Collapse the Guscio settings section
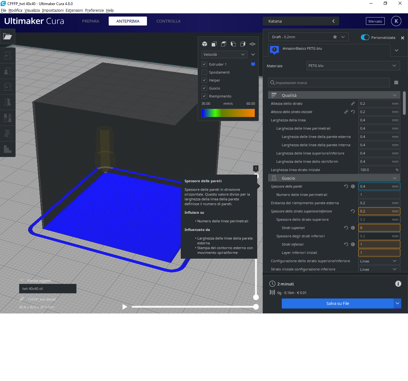 [334, 178]
